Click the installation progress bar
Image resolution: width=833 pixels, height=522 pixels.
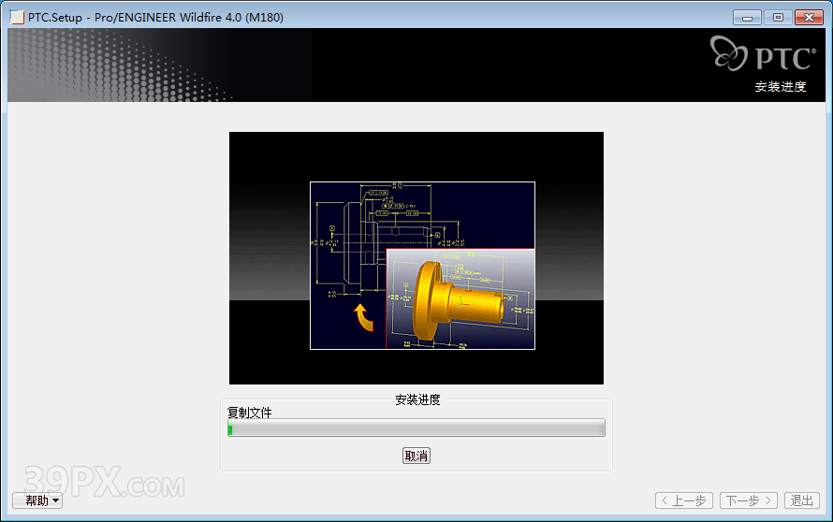click(416, 428)
